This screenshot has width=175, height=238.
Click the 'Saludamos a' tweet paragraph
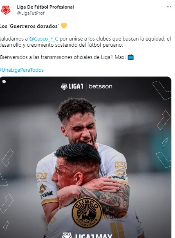pos(85,42)
